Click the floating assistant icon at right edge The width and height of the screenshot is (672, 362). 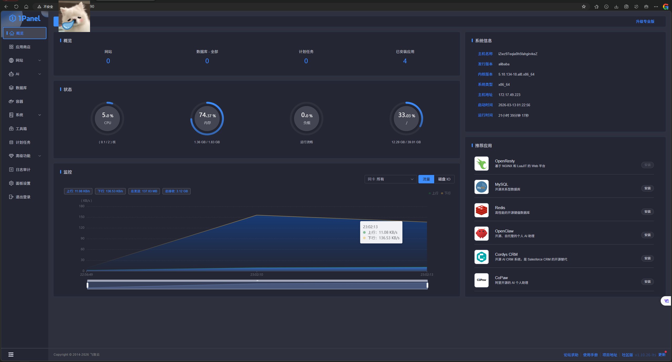[x=666, y=301]
